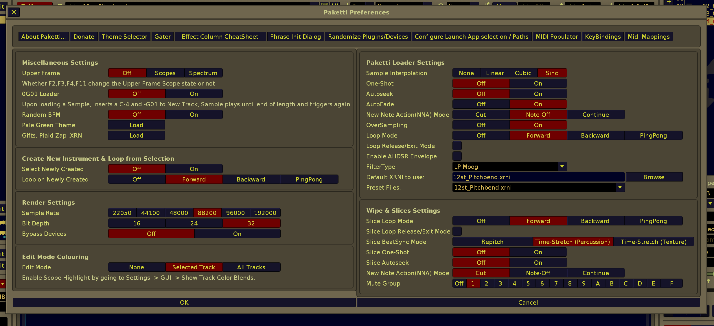This screenshot has width=714, height=326.
Task: Set Edit Mode colouring to All Tracks
Action: pyautogui.click(x=251, y=267)
